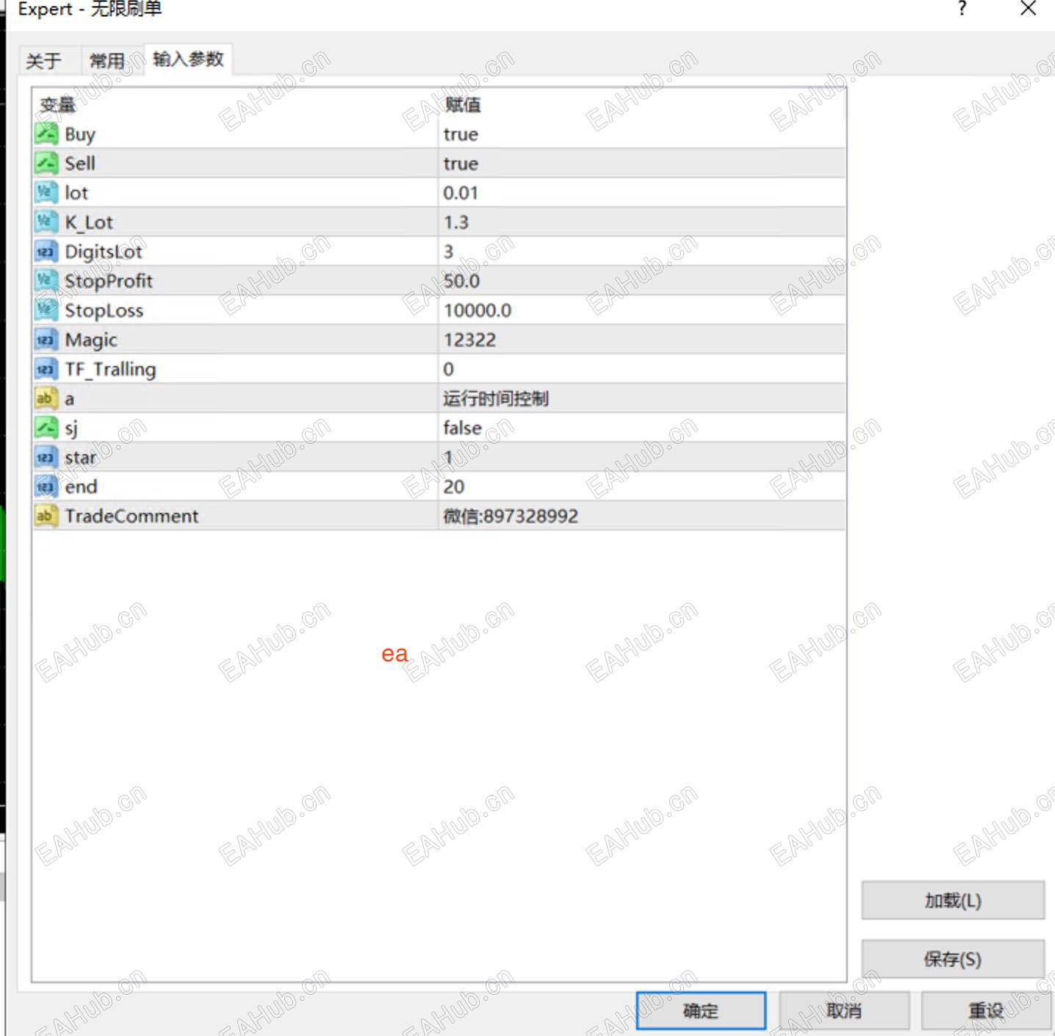
Task: Click the Sell variable boolean icon
Action: pos(46,163)
